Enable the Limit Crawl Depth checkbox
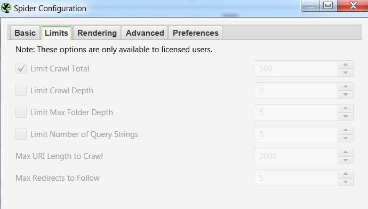The height and width of the screenshot is (209, 368). pyautogui.click(x=21, y=91)
